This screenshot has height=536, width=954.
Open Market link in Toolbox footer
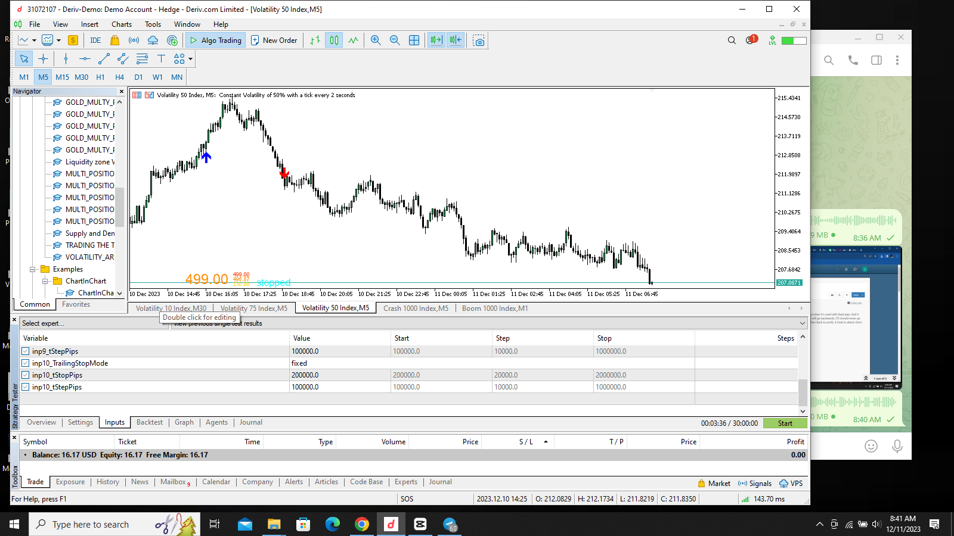[714, 484]
